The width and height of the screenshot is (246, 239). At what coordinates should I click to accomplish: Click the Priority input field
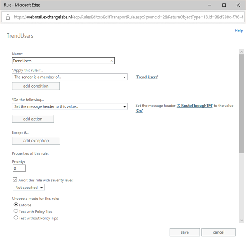[x=19, y=168]
